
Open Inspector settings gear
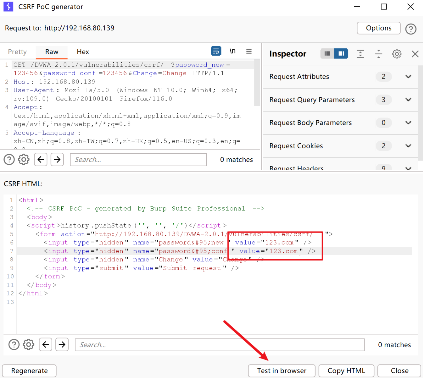[x=397, y=54]
